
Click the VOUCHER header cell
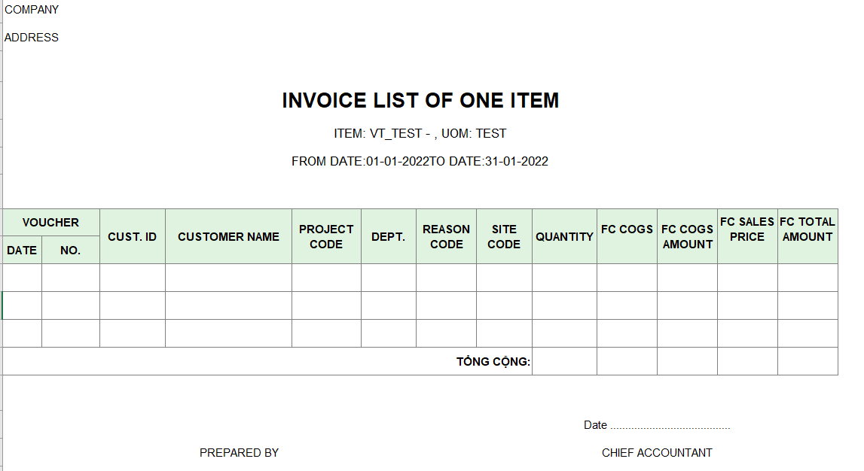pos(50,222)
